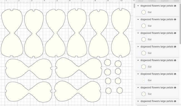
Task: Select top-left small scalloped circle on canvas
Action: click(x=107, y=62)
